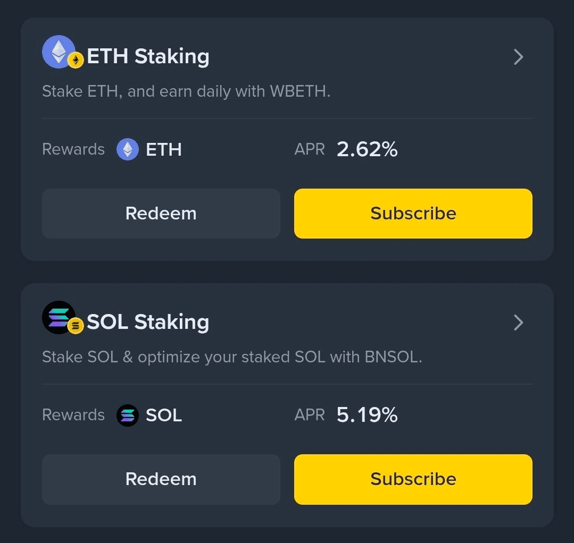574x543 pixels.
Task: Open the SOL Staking title
Action: click(x=148, y=322)
